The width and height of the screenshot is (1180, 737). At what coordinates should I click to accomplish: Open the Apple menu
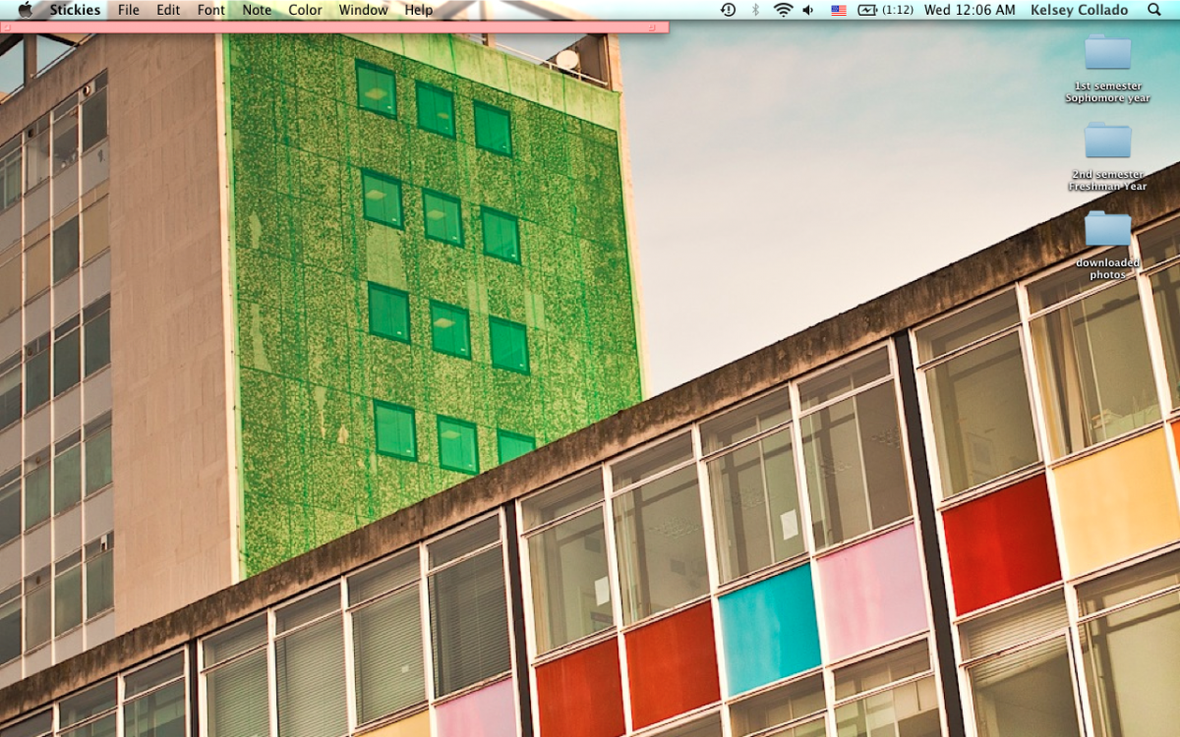pos(25,10)
